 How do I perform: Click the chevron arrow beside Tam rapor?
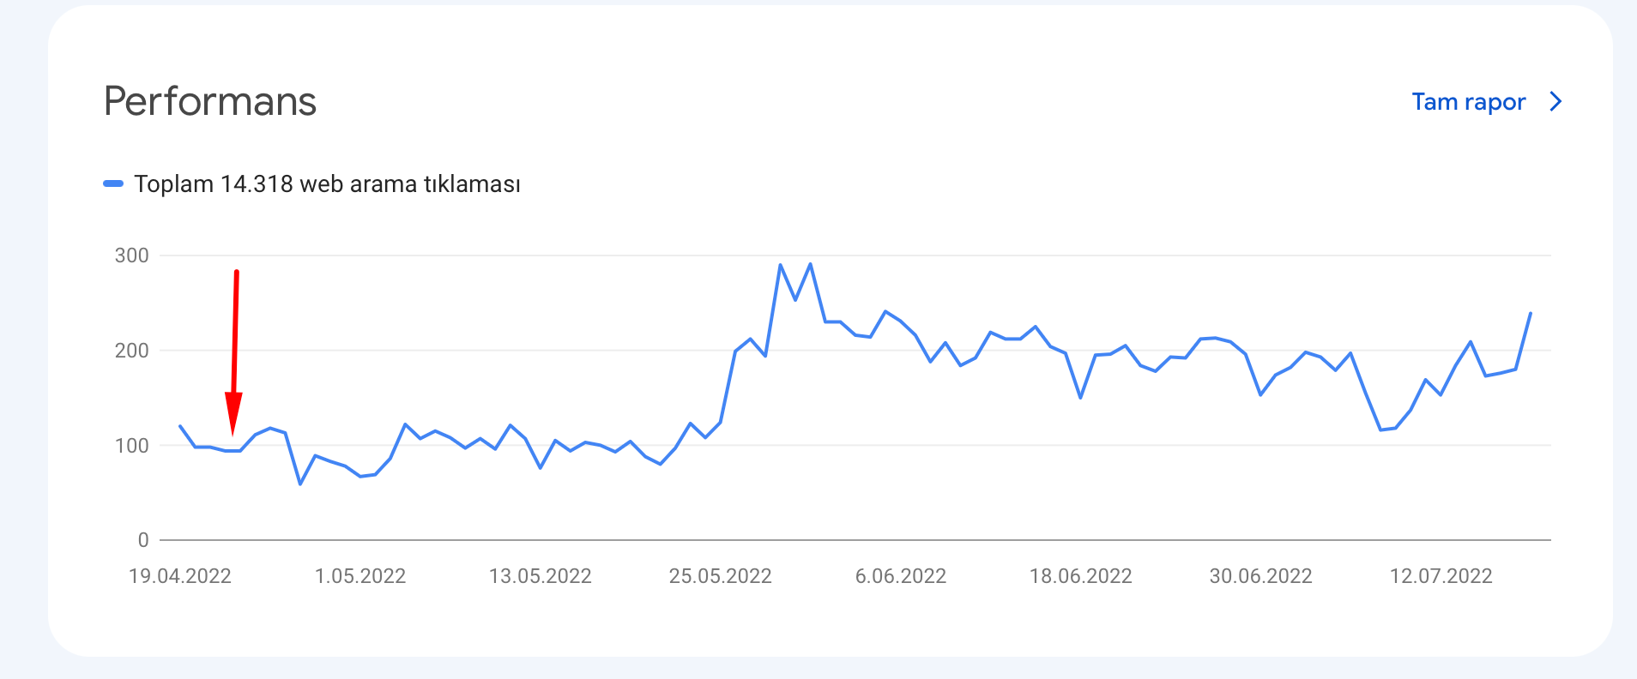[1555, 102]
